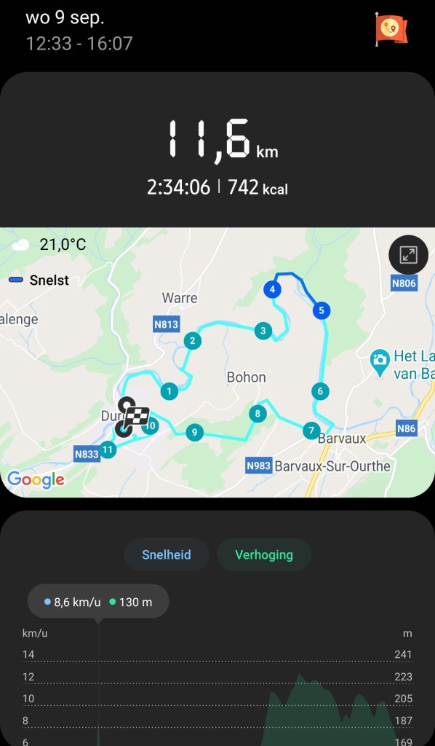Screen dimensions: 435x746
Task: Select kilometer marker 5 on the map
Action: tap(322, 310)
